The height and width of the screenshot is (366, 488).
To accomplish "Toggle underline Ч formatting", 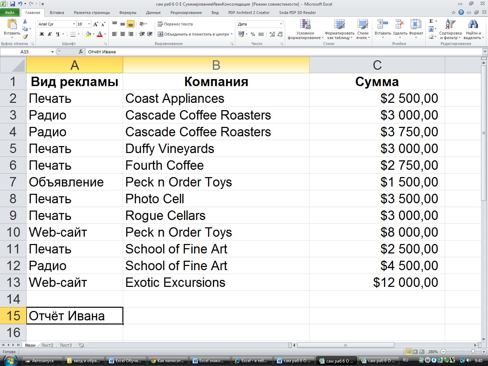I will [x=58, y=34].
